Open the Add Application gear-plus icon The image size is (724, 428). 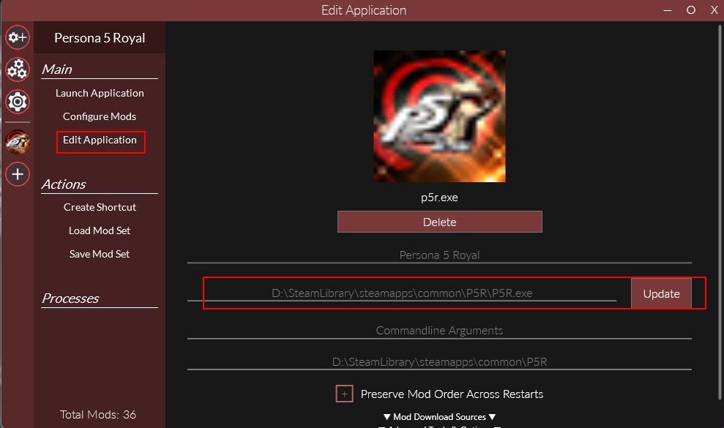click(x=18, y=37)
